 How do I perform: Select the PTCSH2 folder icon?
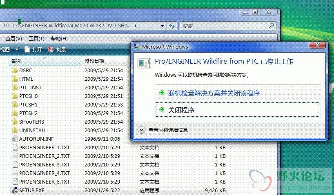[x=15, y=113]
